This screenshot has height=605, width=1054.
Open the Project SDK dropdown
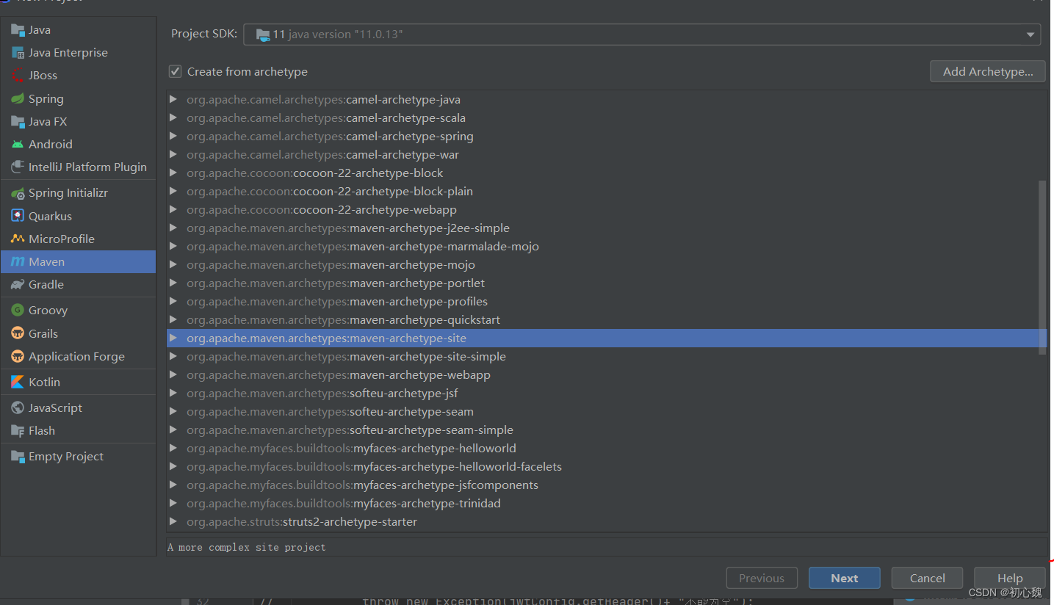pyautogui.click(x=1030, y=35)
